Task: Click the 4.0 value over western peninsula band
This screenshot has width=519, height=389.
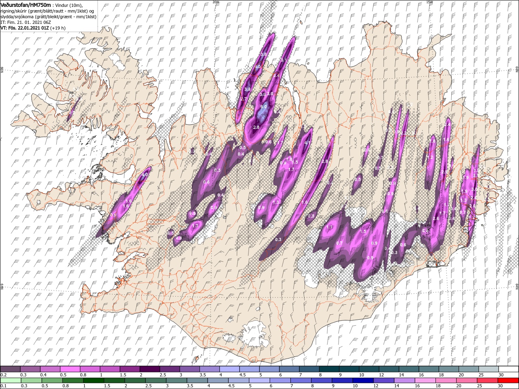Action: click(x=145, y=175)
